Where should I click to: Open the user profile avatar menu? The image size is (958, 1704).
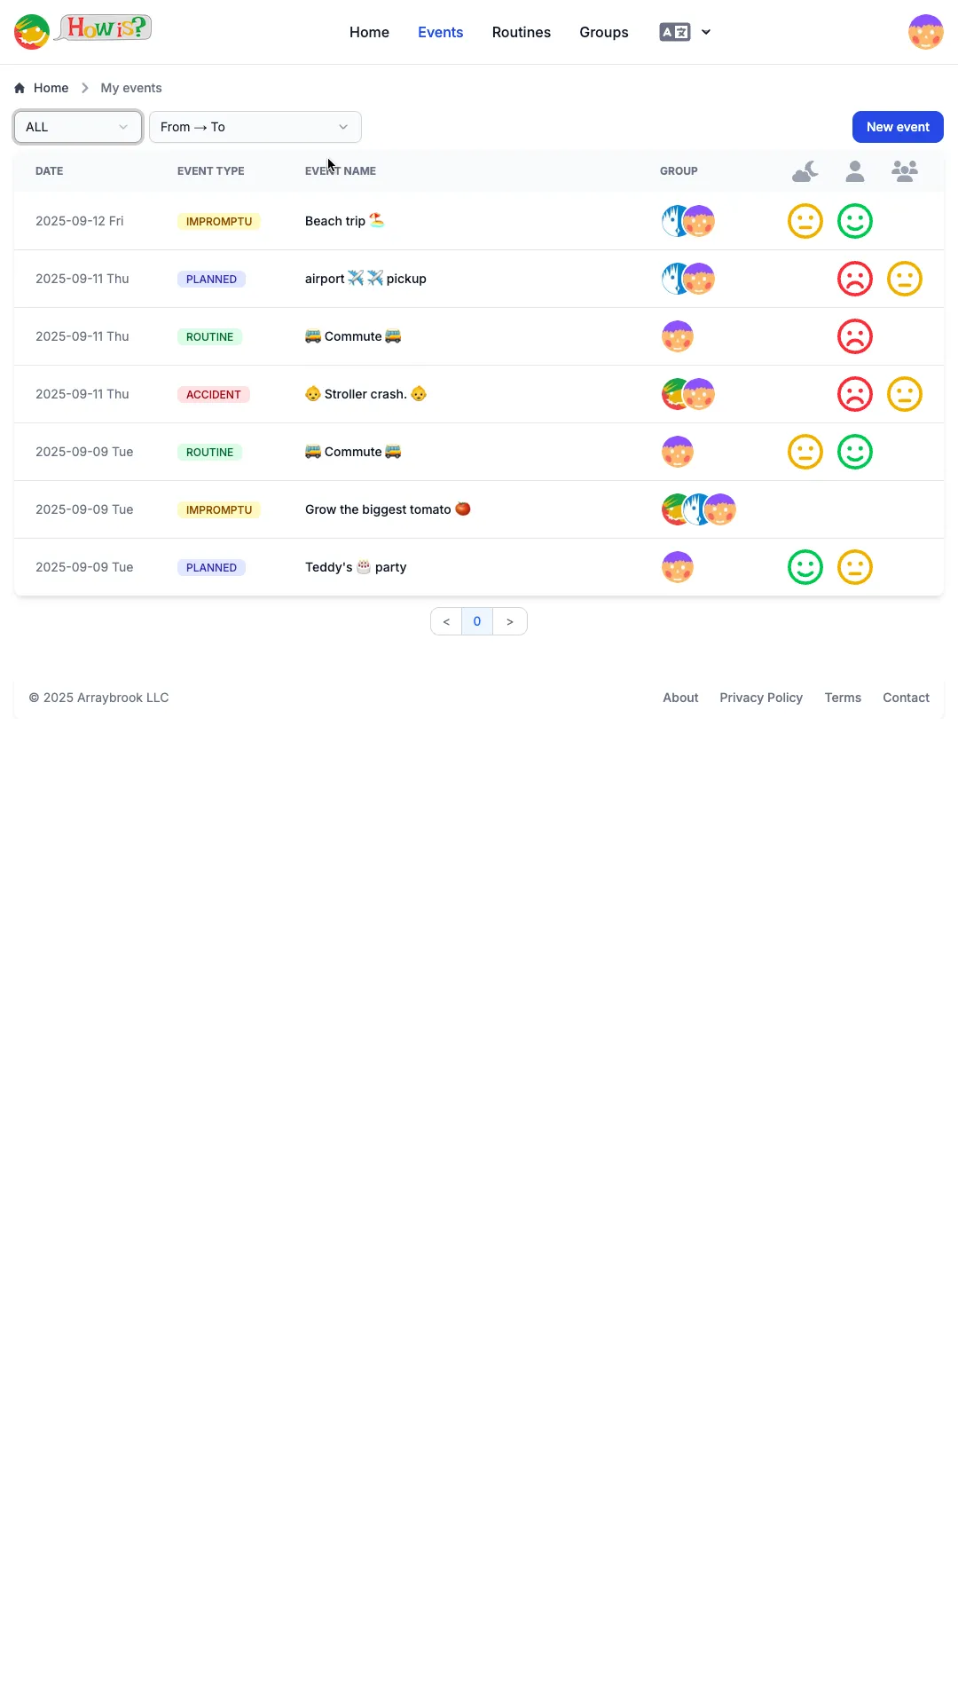925,32
